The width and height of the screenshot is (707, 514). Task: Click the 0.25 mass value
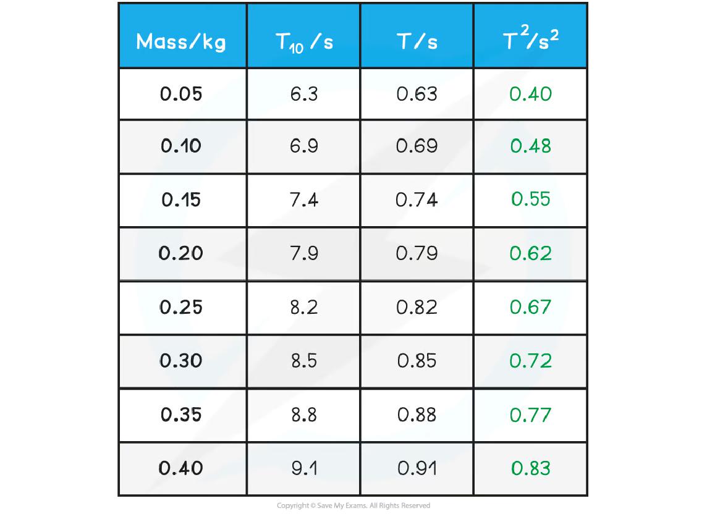[x=181, y=307]
